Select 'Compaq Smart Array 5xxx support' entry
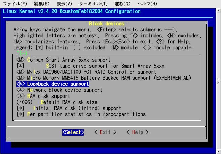 [69, 60]
